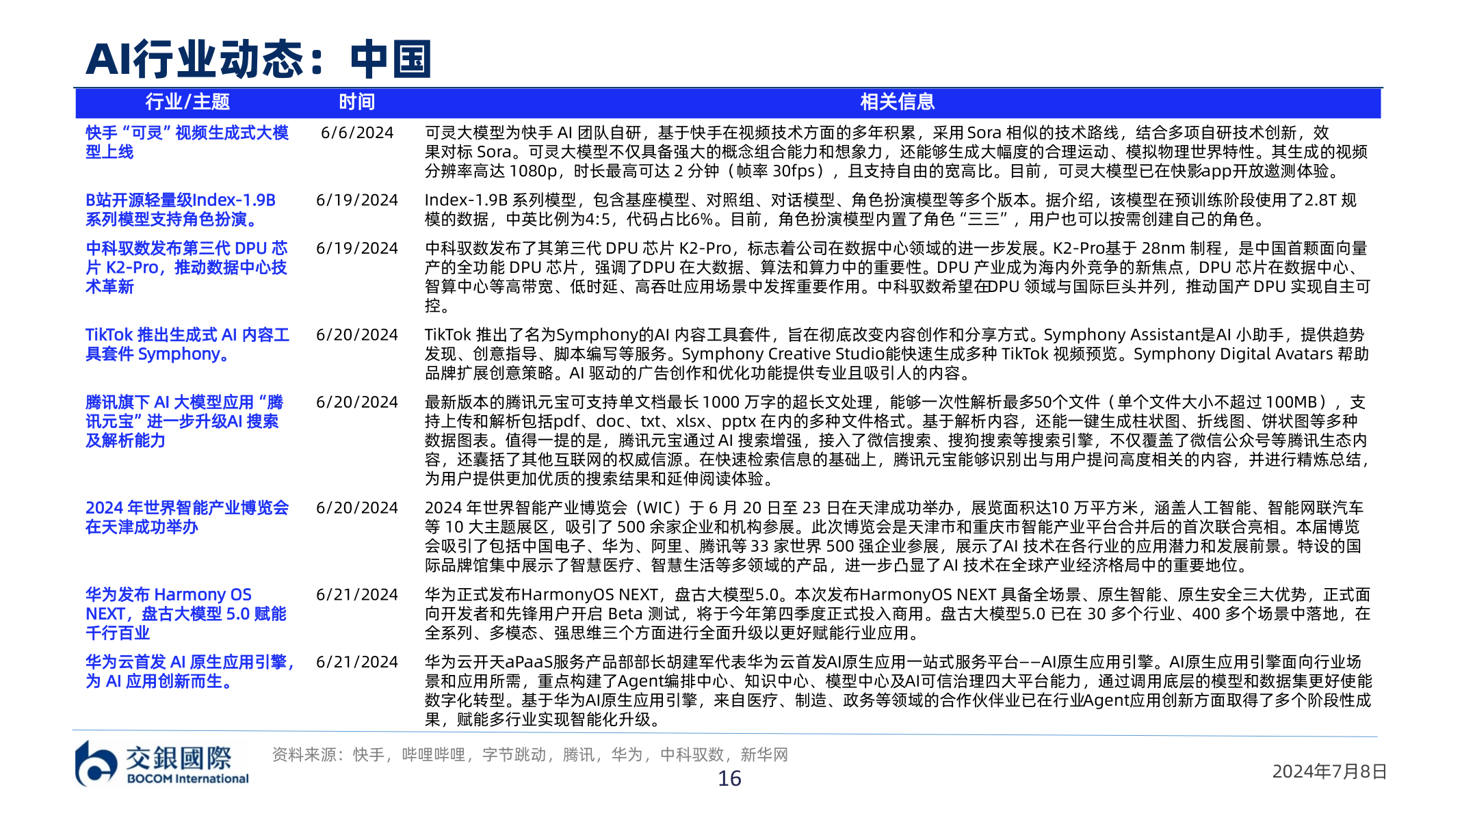Click the slide title "AI行业动态：中国"
Viewport: 1462px width, 822px height.
tap(259, 59)
